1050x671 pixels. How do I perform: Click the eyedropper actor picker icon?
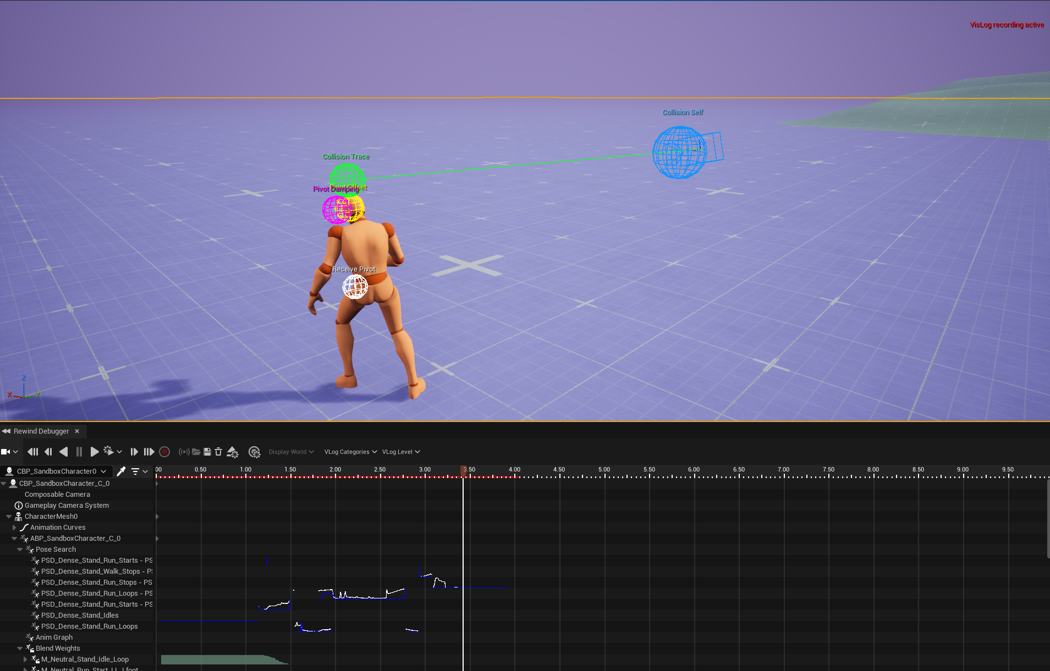point(121,471)
